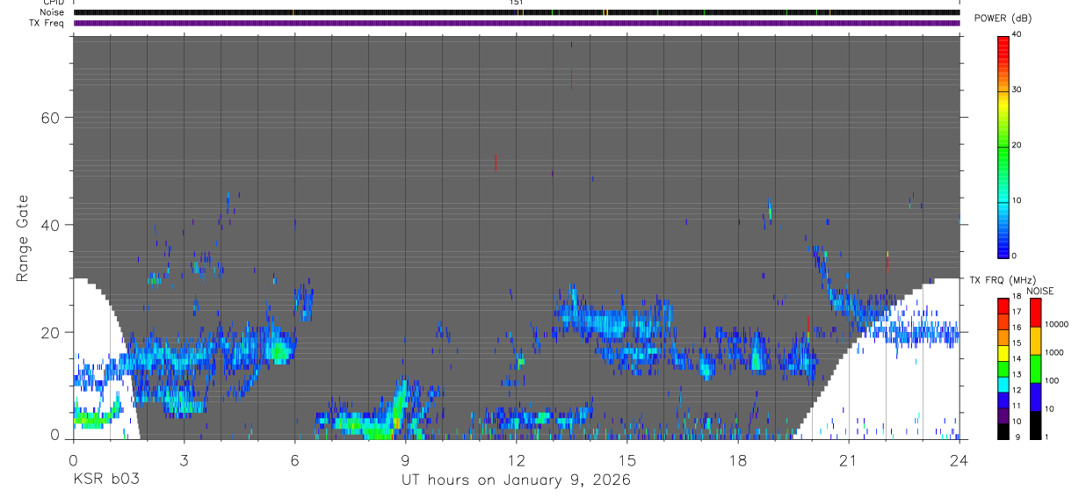
Task: Click the red echo streak near 13.5 UT, gate 67
Action: tap(571, 79)
